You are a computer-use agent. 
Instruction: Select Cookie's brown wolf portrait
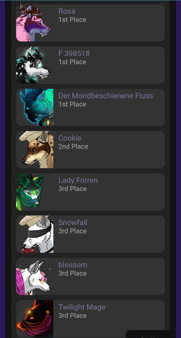click(35, 150)
